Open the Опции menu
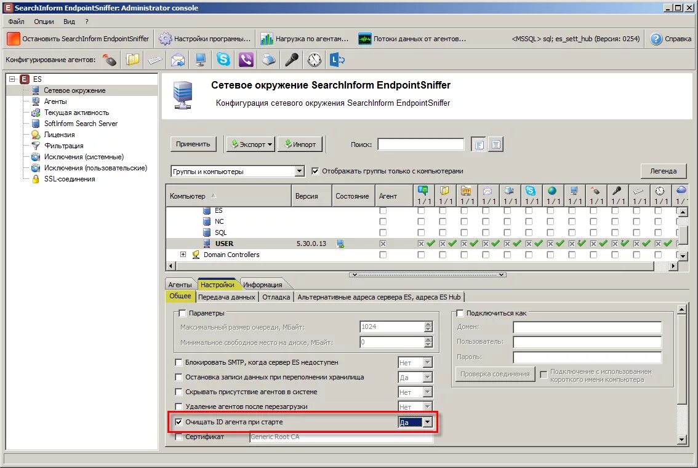This screenshot has width=698, height=468. 44,22
